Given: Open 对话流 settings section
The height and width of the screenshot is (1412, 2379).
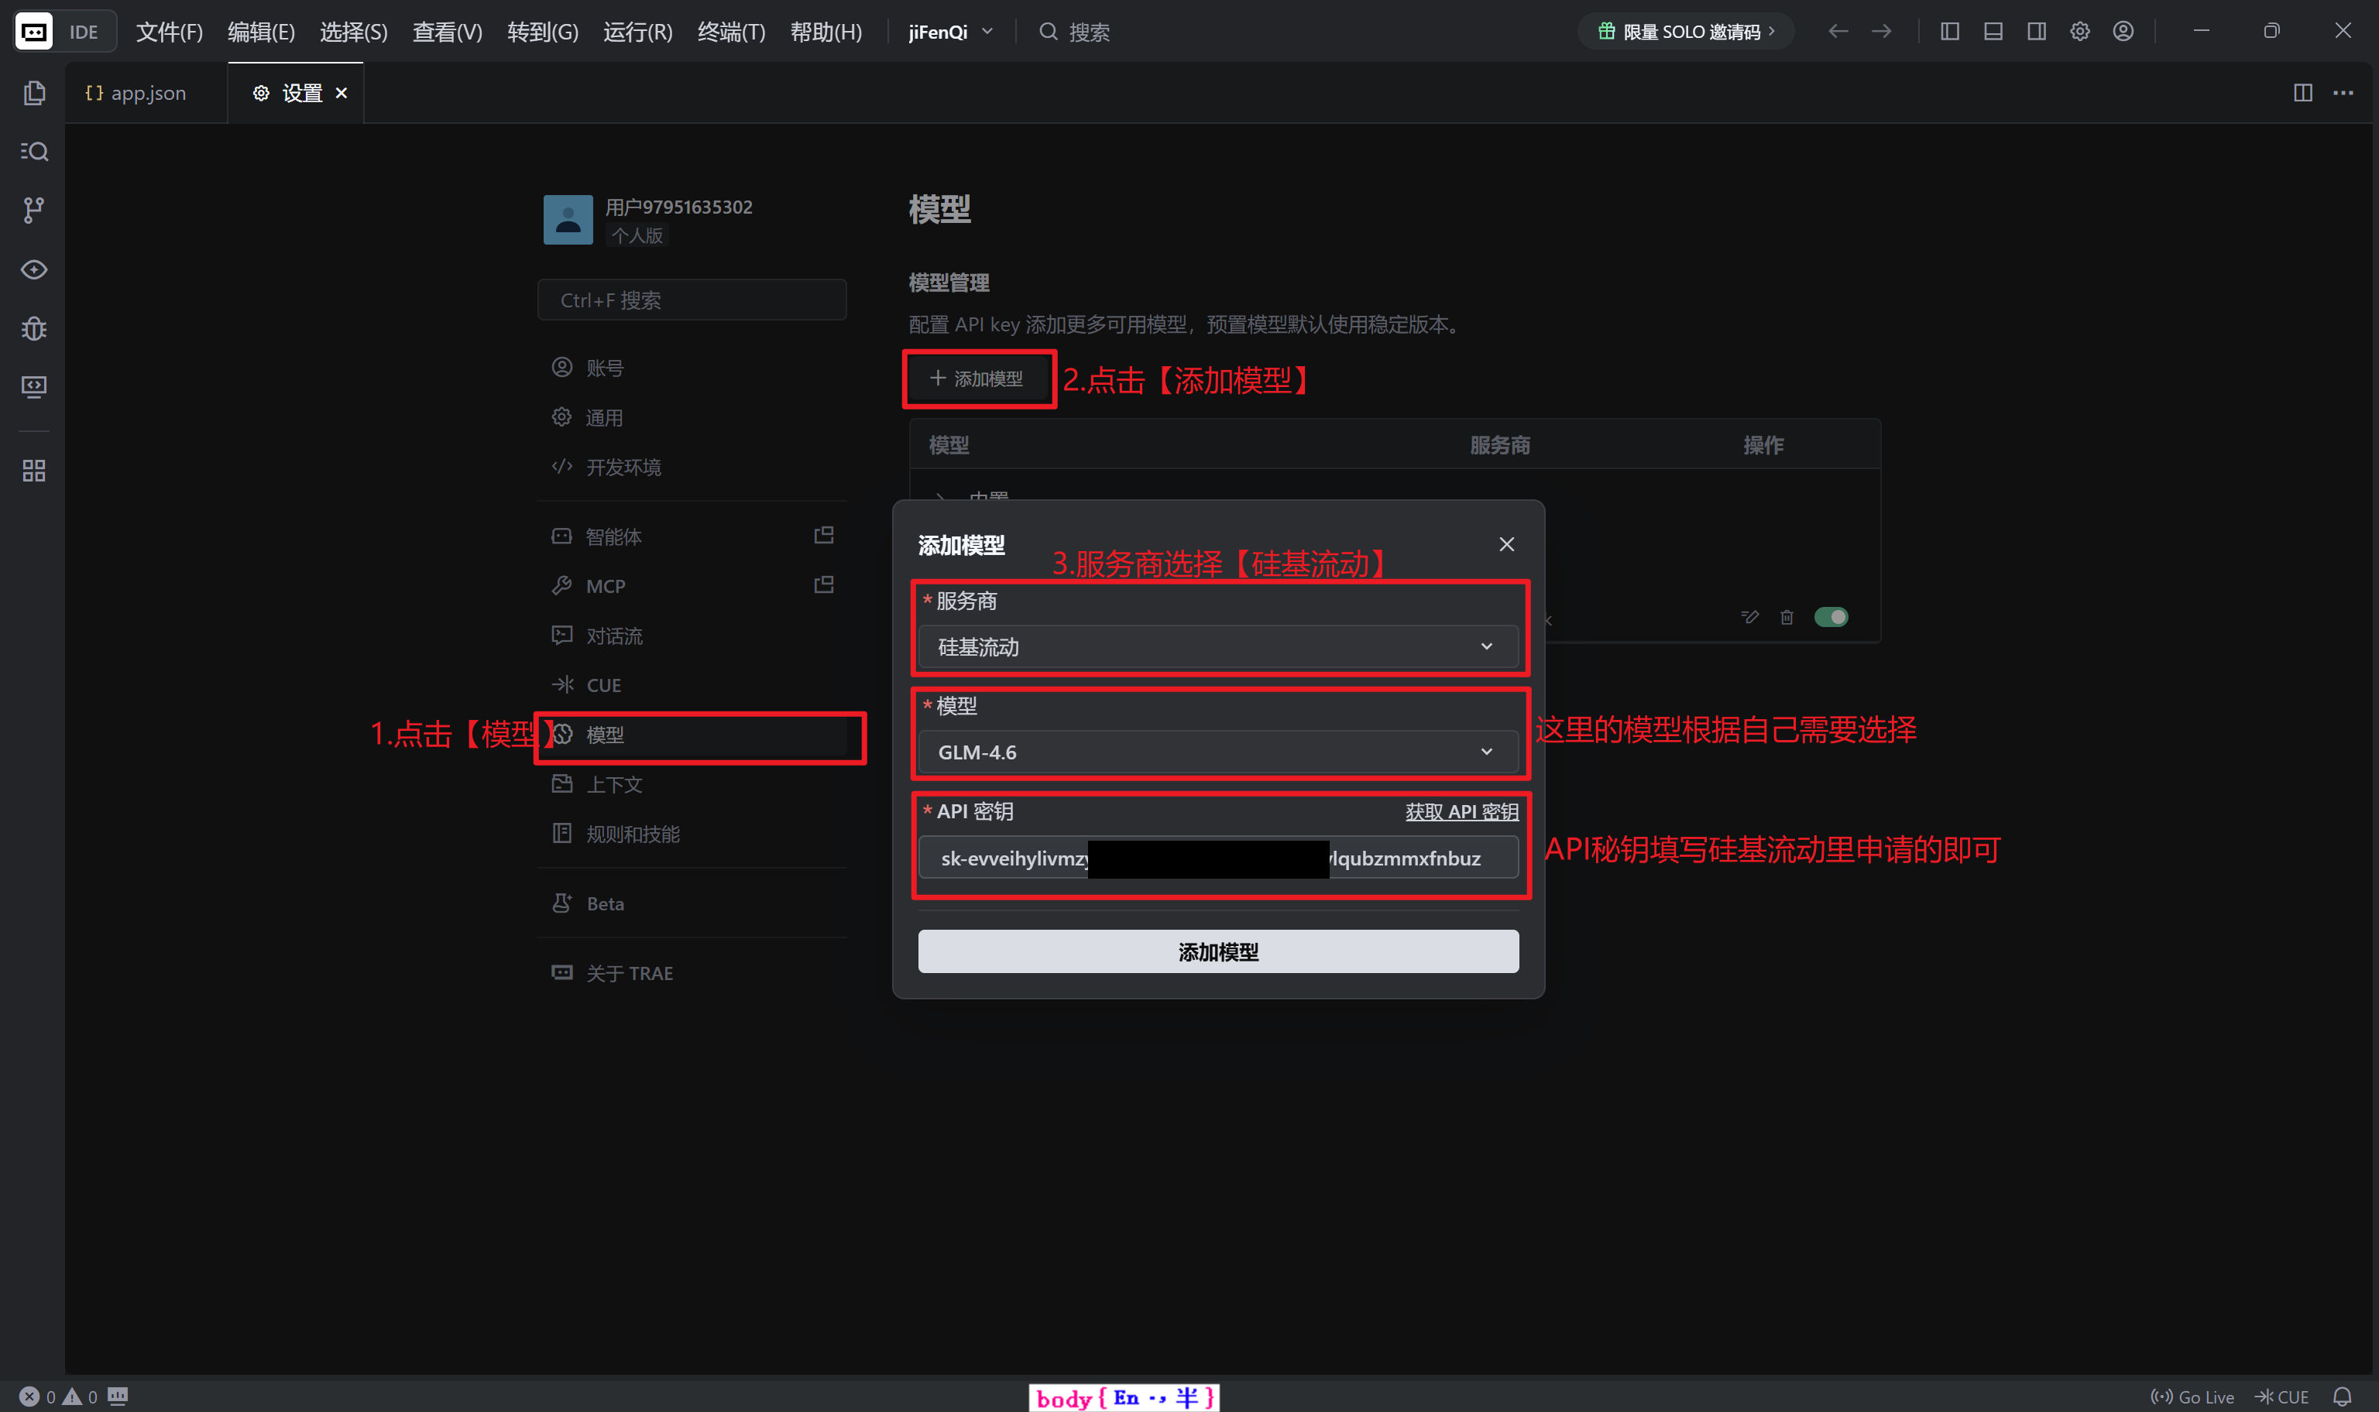Looking at the screenshot, I should pos(692,635).
